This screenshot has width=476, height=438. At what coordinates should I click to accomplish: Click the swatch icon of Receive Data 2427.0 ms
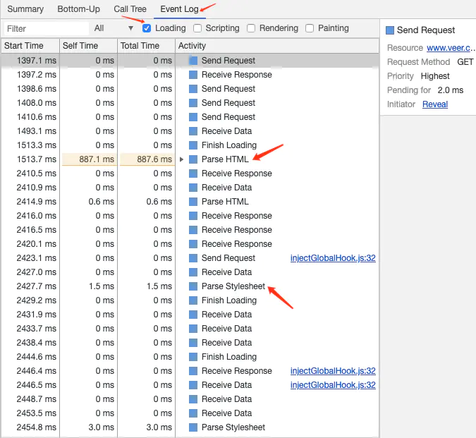coord(193,272)
